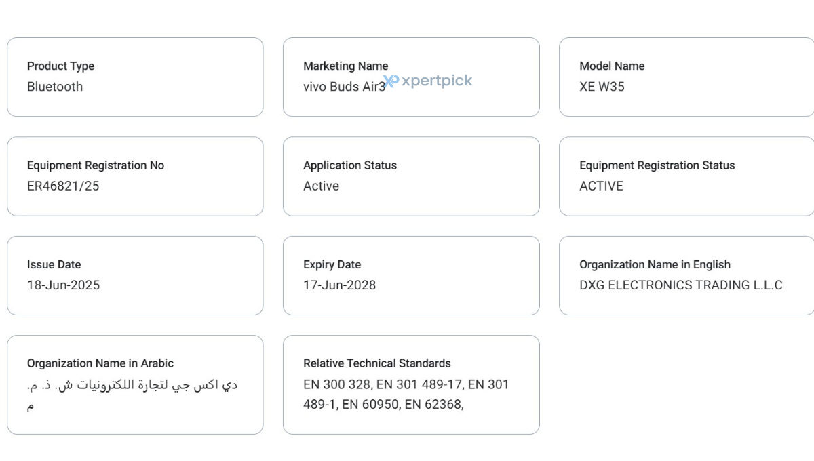Click the Relative Technical Standards card
Image resolution: width=814 pixels, height=461 pixels.
coord(411,384)
